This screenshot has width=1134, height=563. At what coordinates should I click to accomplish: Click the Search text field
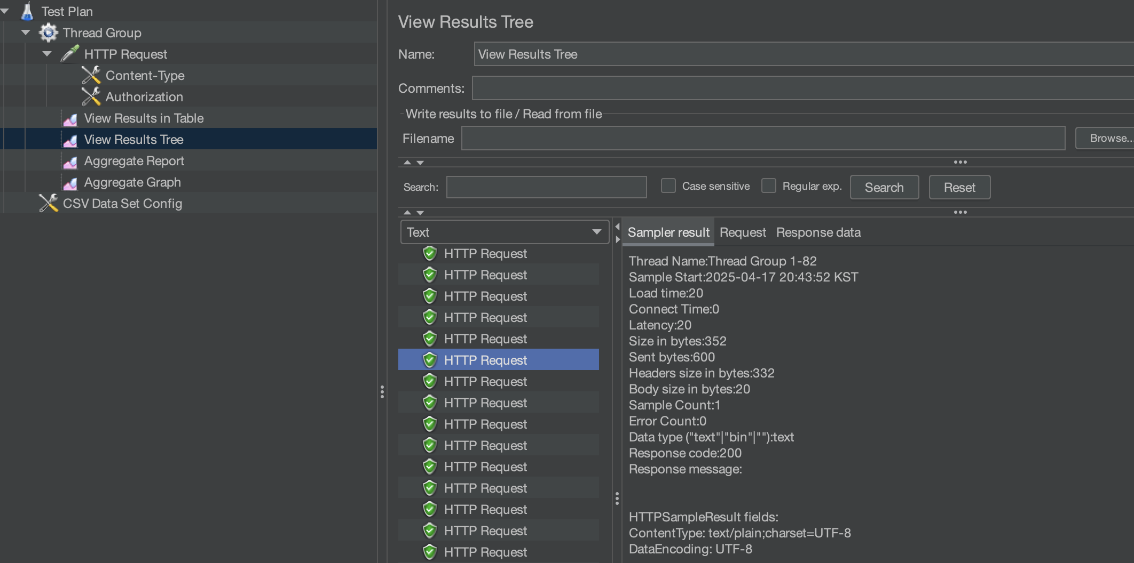546,187
